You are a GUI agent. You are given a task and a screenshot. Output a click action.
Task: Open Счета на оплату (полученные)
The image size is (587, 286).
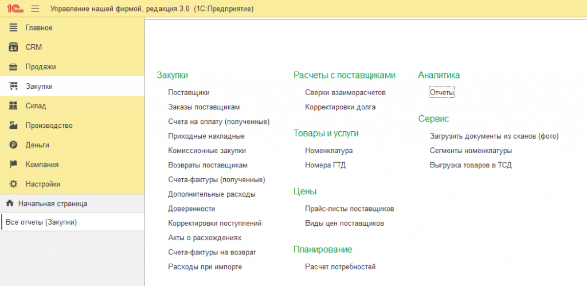[219, 122]
